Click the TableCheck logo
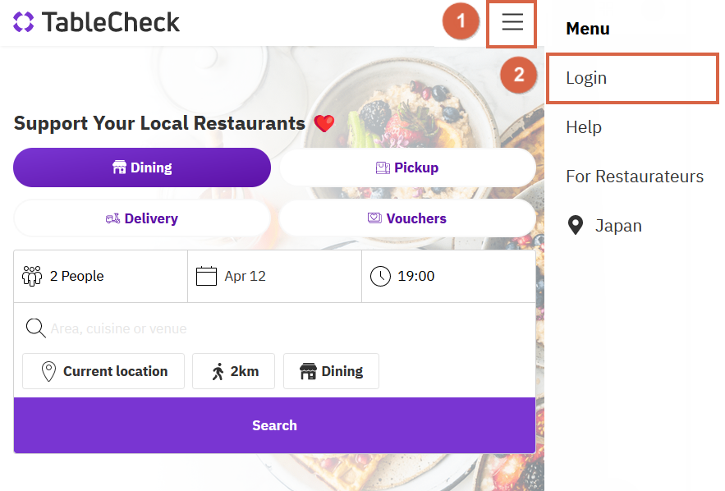Viewport: 725px width, 491px height. (x=97, y=22)
